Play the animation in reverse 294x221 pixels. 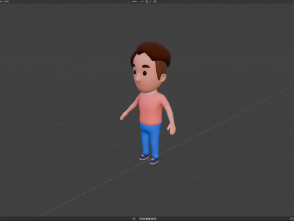tap(146, 219)
